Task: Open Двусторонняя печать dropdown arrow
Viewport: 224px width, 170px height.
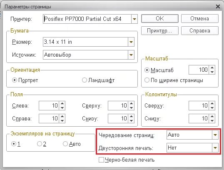Action: (x=215, y=147)
